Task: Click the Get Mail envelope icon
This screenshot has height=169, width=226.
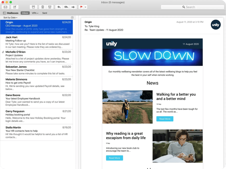Action: [5, 7]
